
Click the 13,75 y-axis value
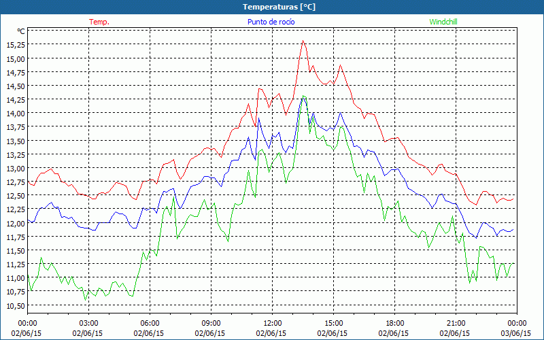click(x=16, y=127)
